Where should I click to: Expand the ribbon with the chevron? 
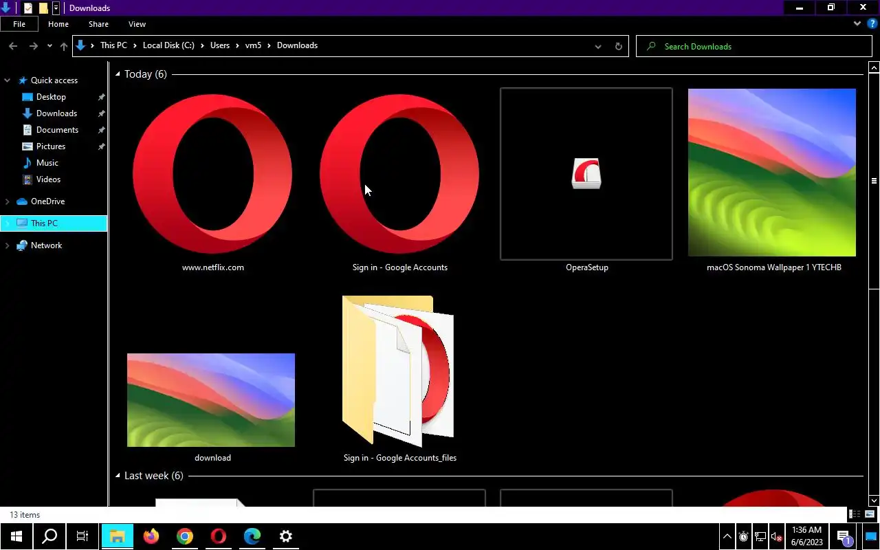(x=857, y=23)
